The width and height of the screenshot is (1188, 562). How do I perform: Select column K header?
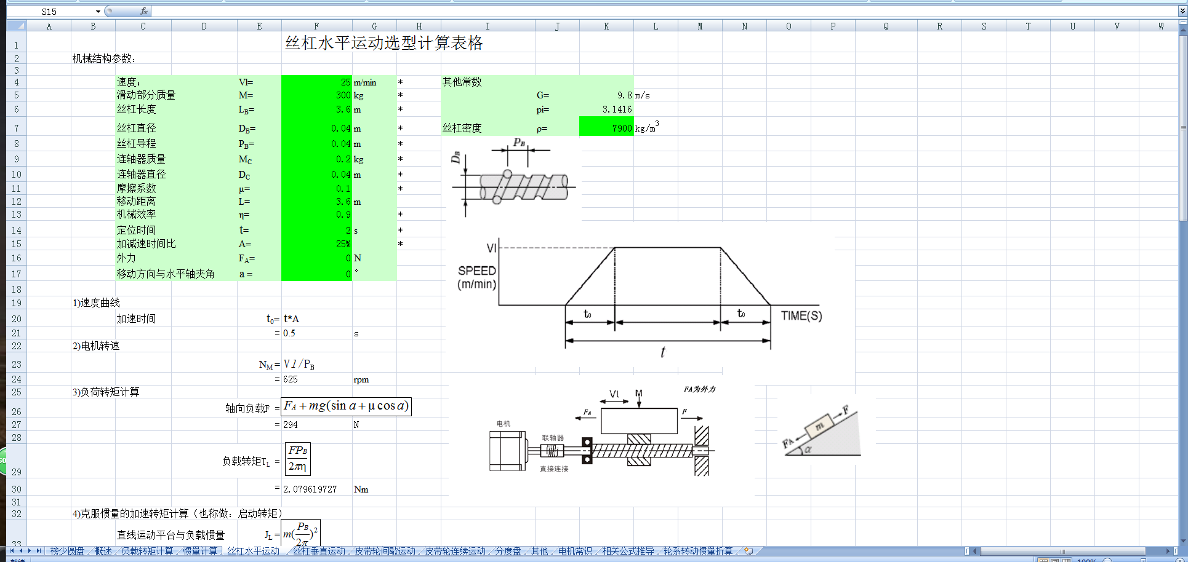(x=606, y=26)
